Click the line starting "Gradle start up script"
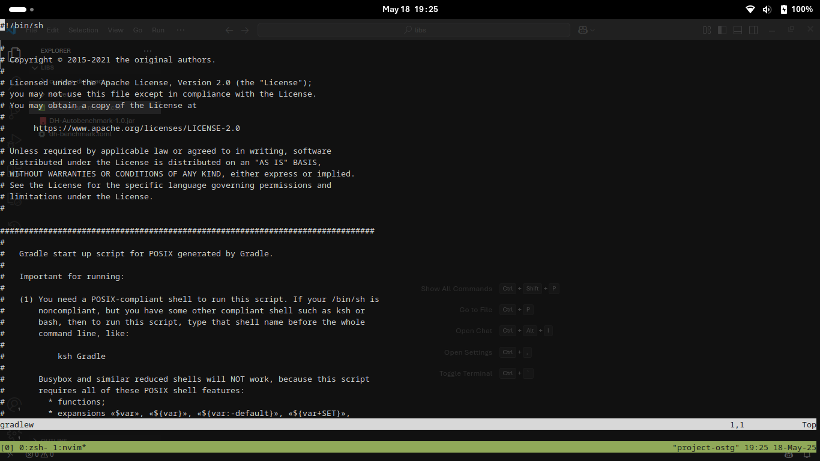Screen dimensions: 820x461 coord(146,253)
